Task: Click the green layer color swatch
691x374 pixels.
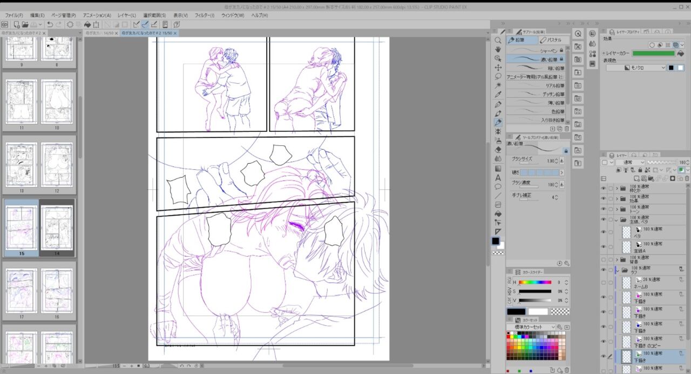Action: tap(653, 54)
